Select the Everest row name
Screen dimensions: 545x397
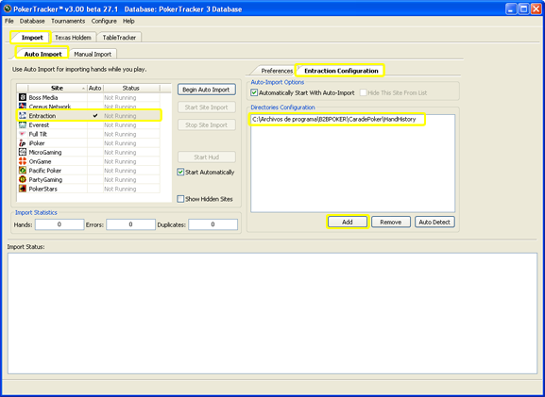[39, 124]
